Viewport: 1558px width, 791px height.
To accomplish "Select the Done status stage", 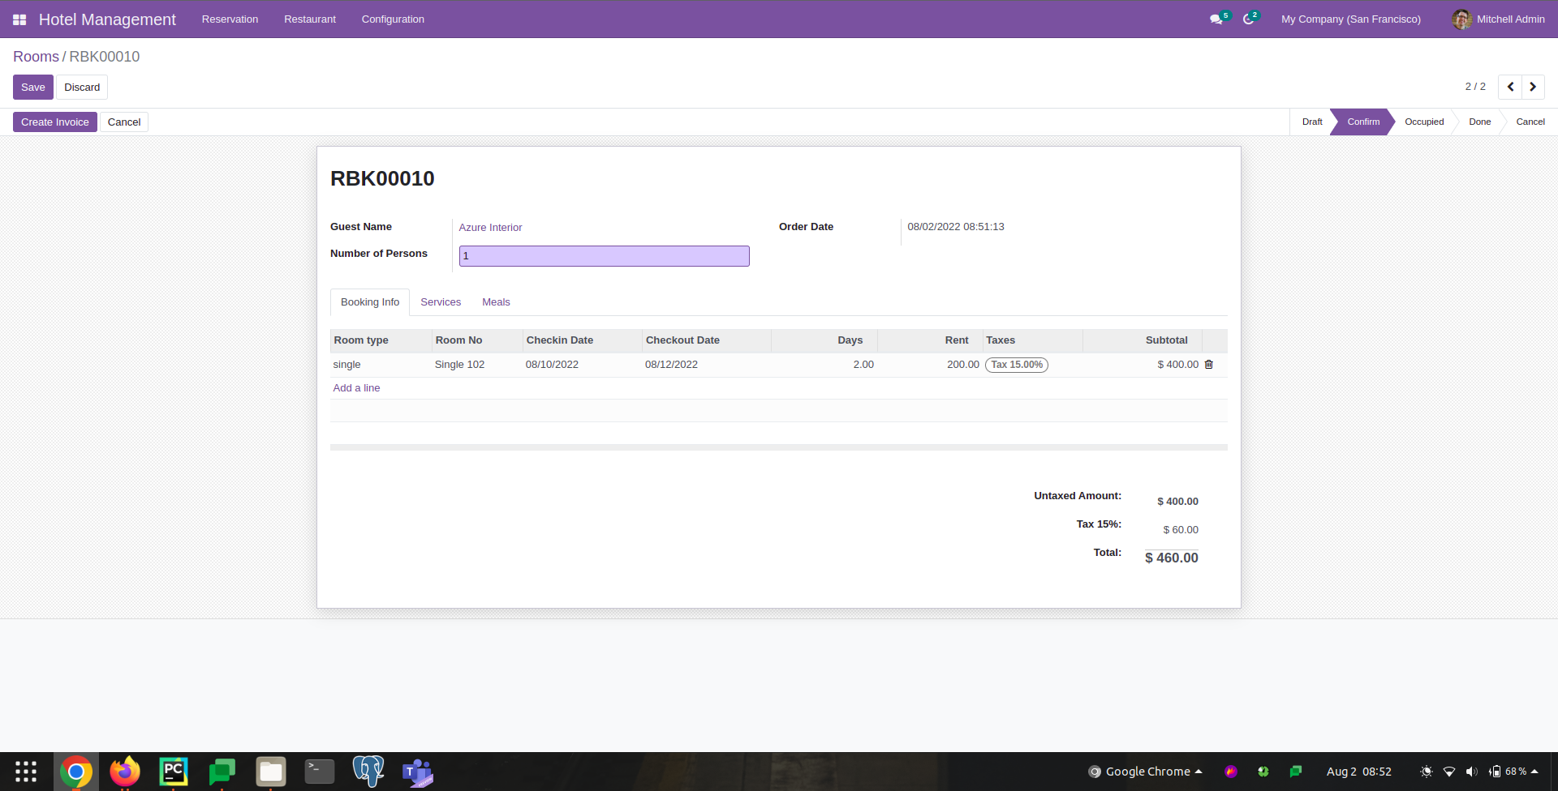I will [1480, 122].
